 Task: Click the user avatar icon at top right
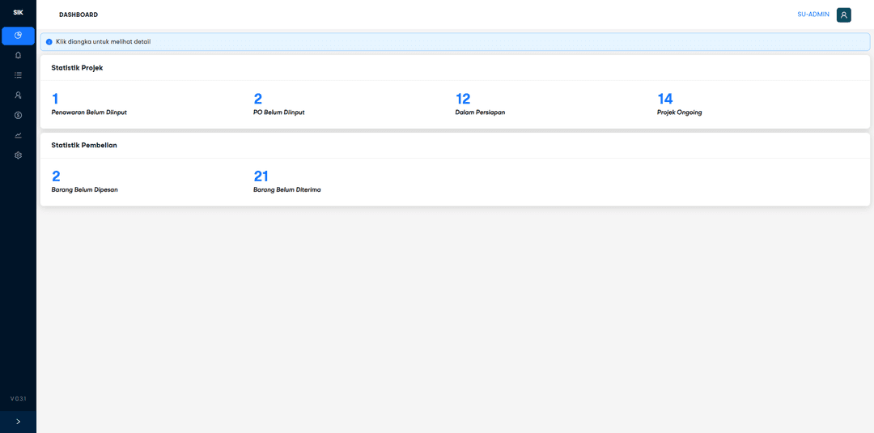(x=843, y=15)
